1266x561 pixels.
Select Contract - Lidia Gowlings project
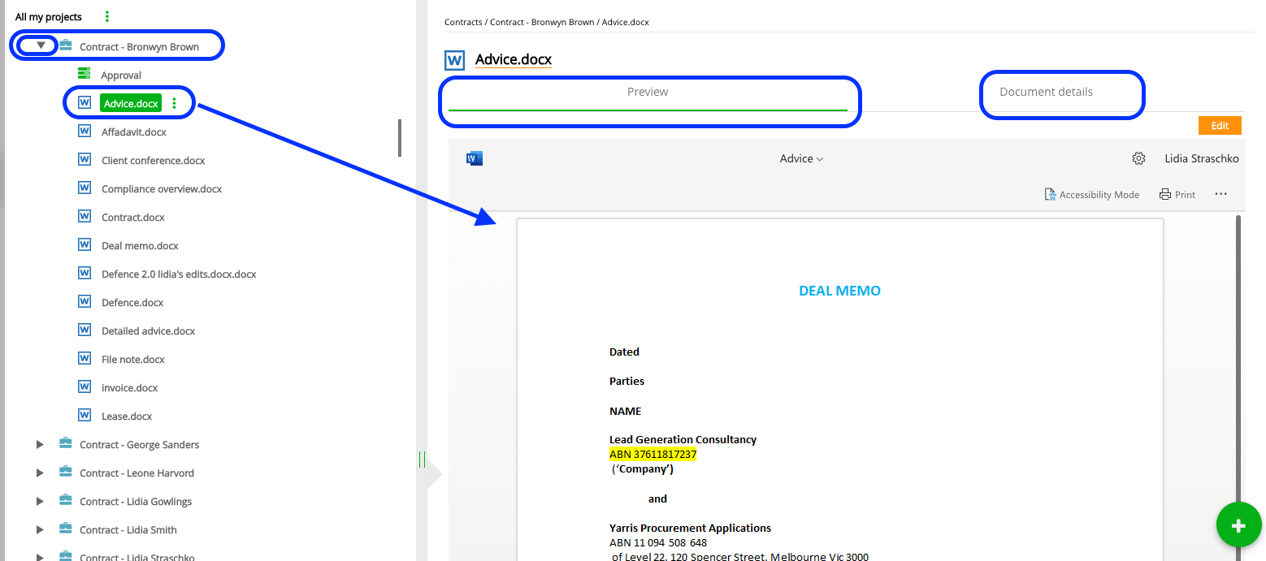136,501
